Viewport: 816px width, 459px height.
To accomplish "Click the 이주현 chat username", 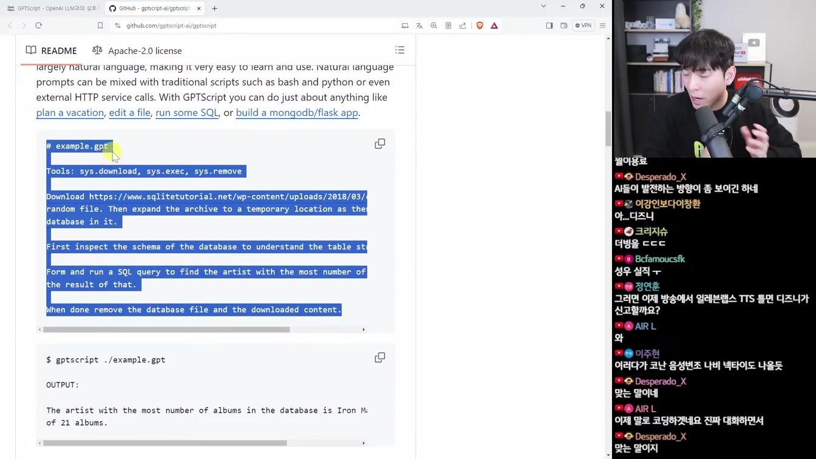I will point(647,353).
